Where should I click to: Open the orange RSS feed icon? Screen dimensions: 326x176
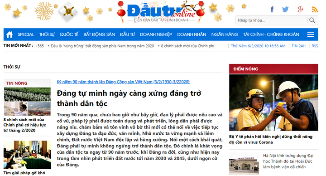[315, 10]
